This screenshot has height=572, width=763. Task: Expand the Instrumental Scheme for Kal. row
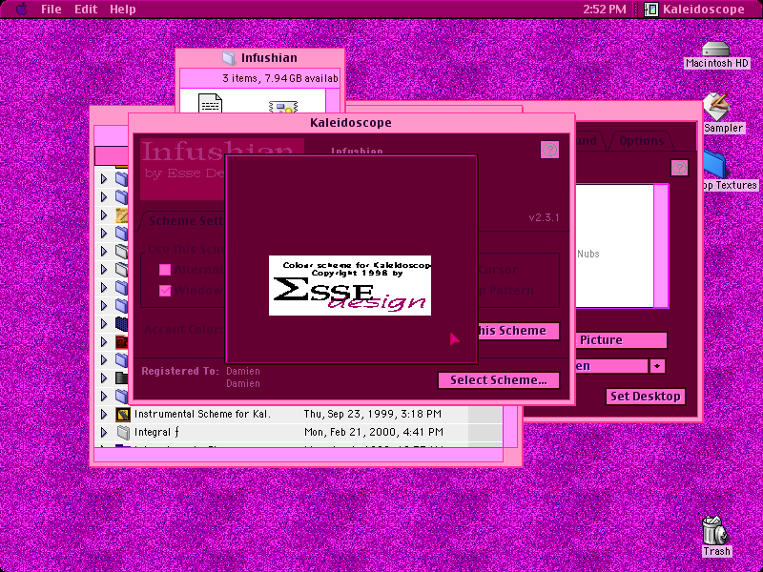(x=104, y=415)
